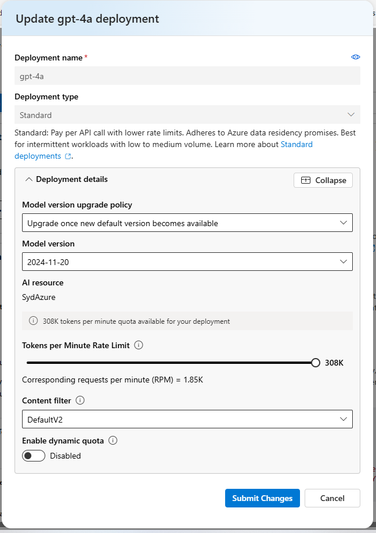
Task: Enable the dynamic quota toggle switch
Action: 33,456
